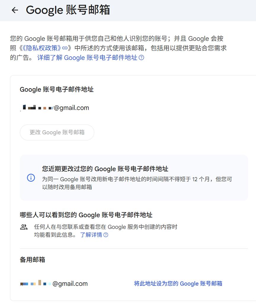Click the 您近期更改过您的 notice title
Image resolution: width=256 pixels, height=303 pixels.
point(105,169)
